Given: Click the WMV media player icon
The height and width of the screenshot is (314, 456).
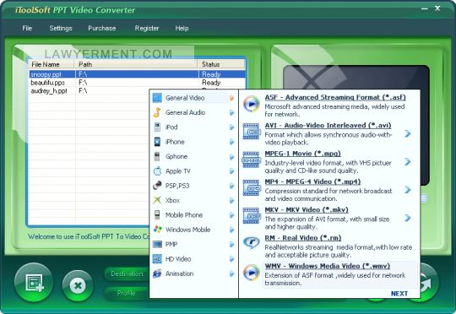Looking at the screenshot, I should pos(252,273).
